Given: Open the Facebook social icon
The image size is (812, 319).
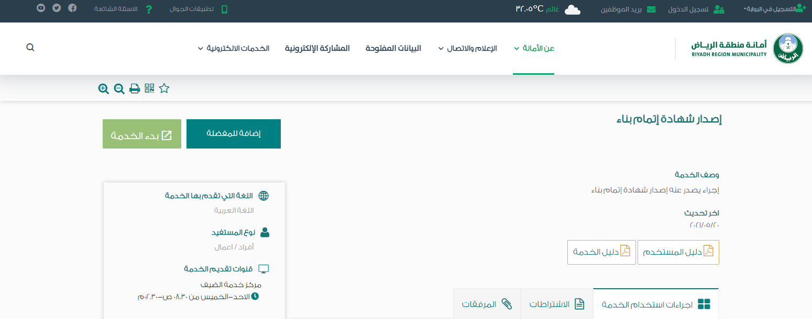Looking at the screenshot, I should pos(72,8).
